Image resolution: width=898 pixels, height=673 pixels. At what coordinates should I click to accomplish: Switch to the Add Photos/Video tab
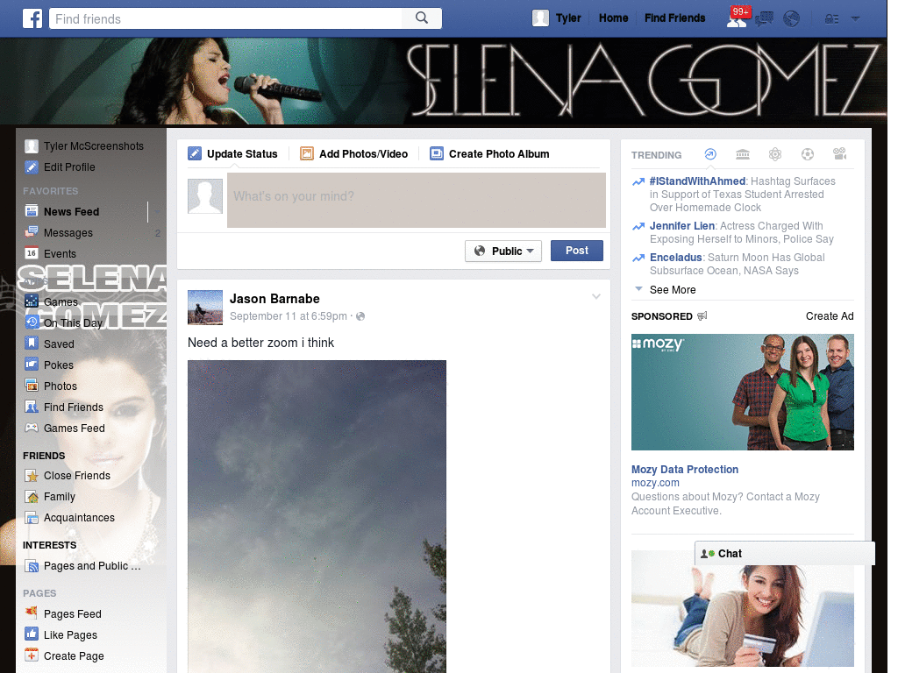[354, 153]
